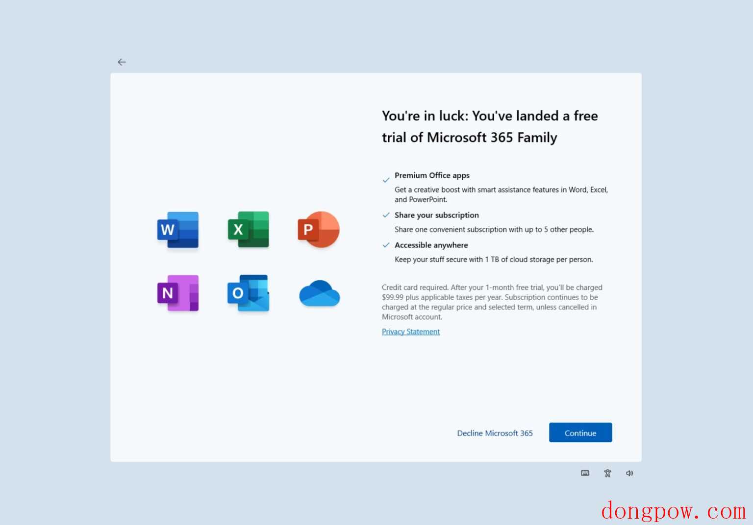Click checkmark beside Accessible anywhere
This screenshot has height=525, width=753.
[386, 245]
